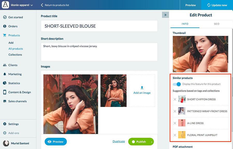Open Settings via the gear icon

5,124
